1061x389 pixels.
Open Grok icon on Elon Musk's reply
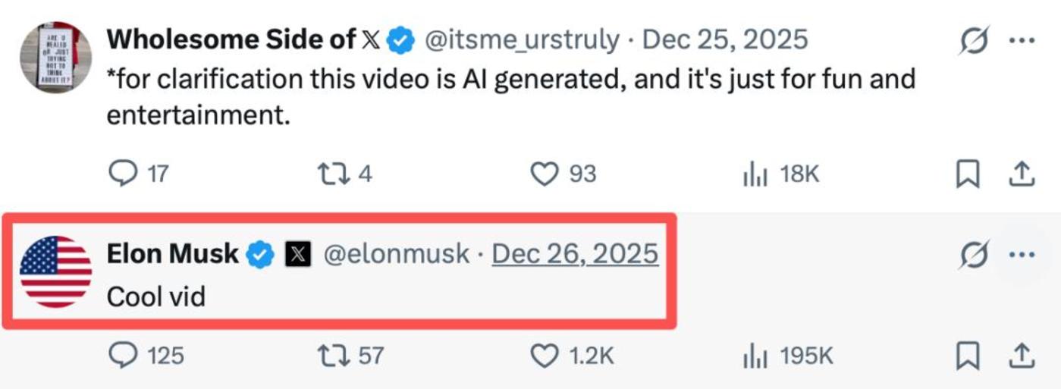click(x=973, y=255)
